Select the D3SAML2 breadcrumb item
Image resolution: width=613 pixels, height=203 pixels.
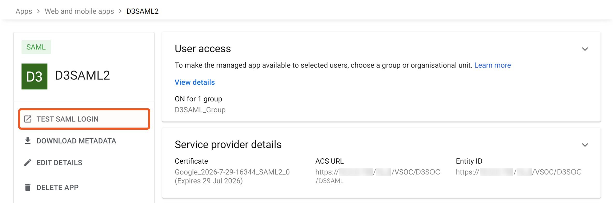pos(142,11)
